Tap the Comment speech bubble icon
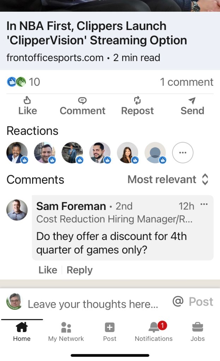Viewport: 220px width, 361px height. [82, 101]
